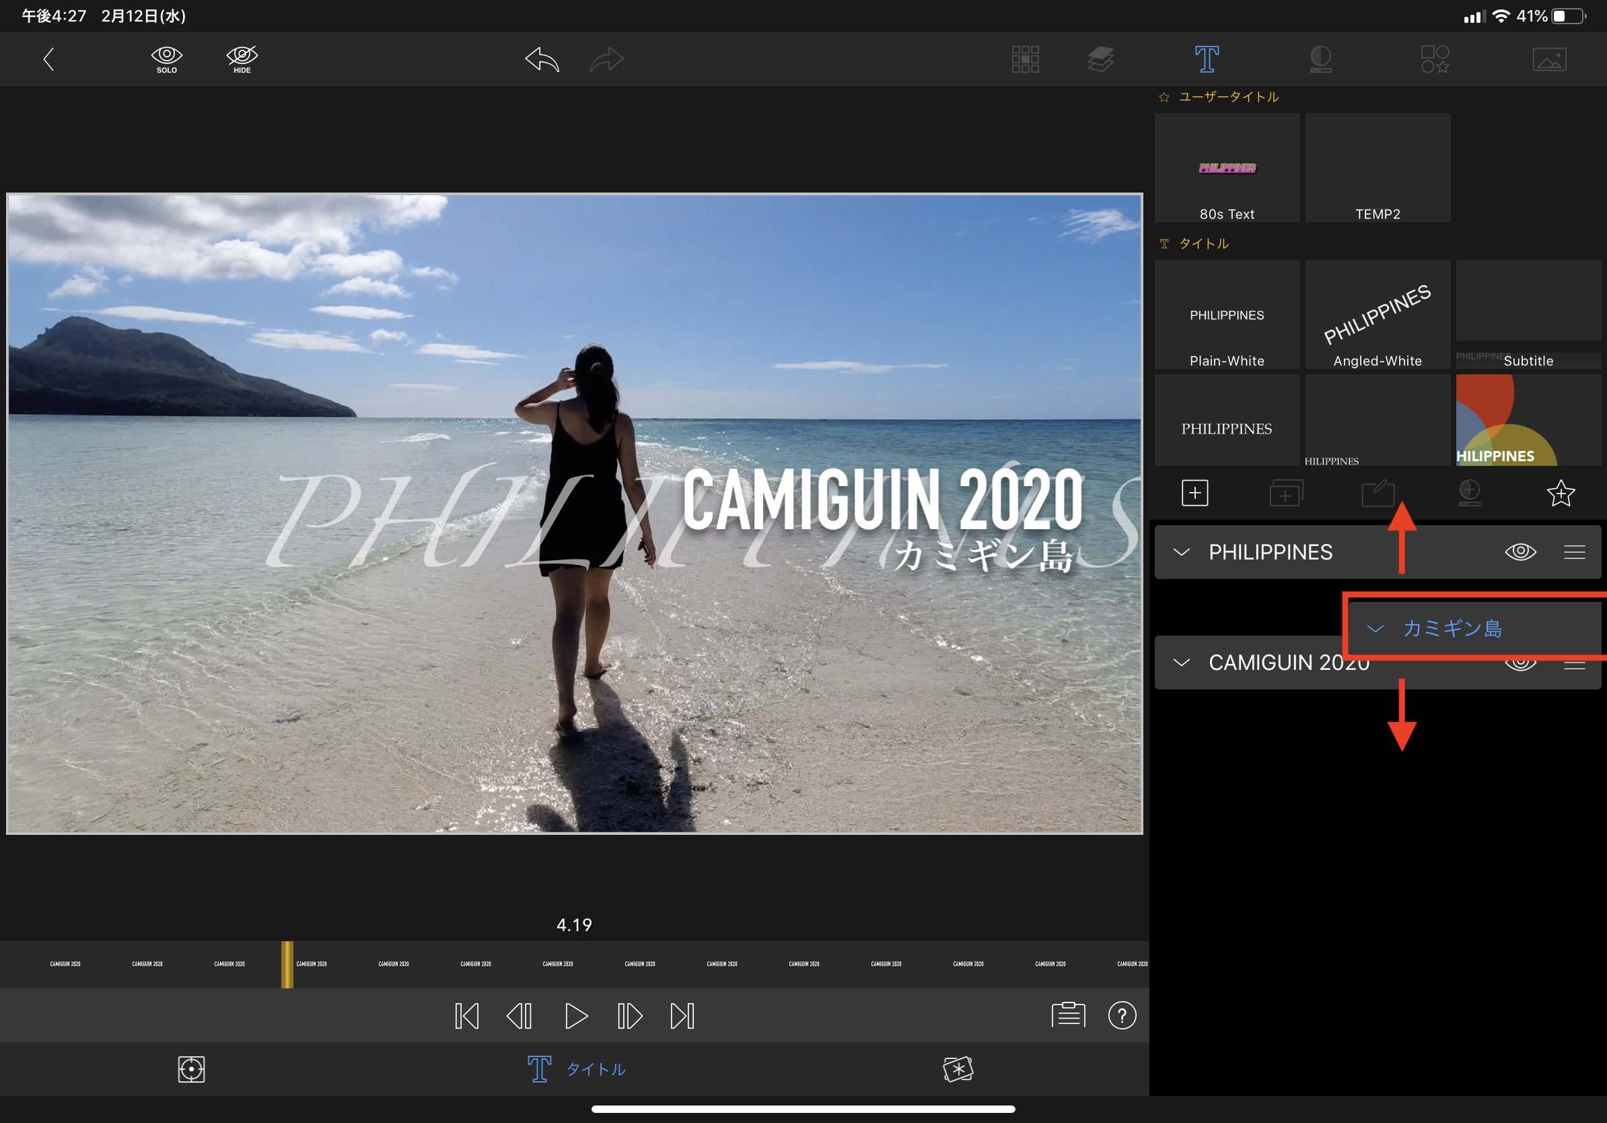Hide the PHILIPPINES title layer
This screenshot has width=1607, height=1123.
click(1520, 551)
